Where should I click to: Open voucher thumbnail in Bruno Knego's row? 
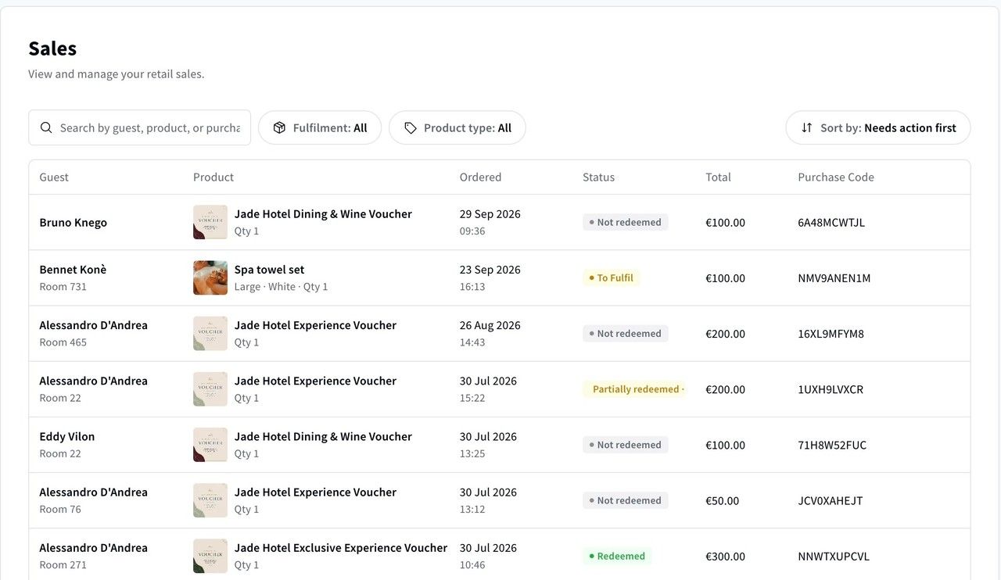pos(210,222)
